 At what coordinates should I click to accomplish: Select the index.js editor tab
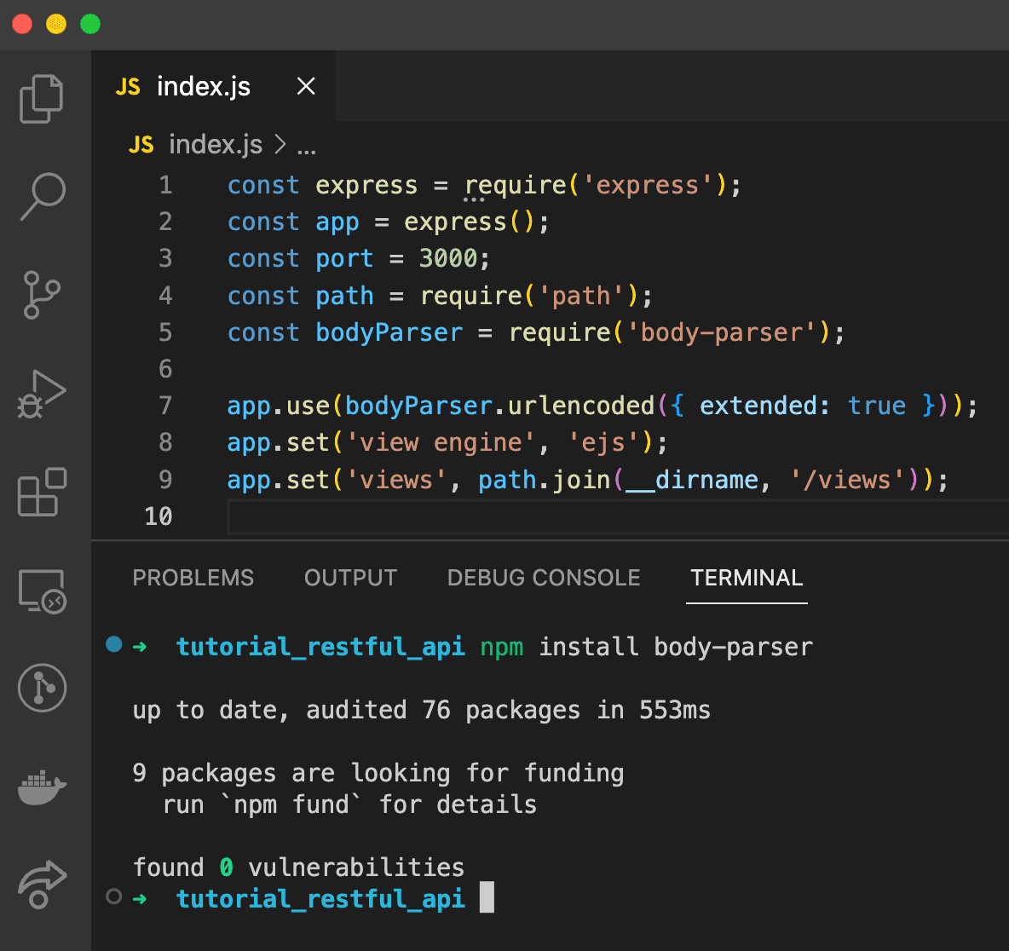click(x=213, y=86)
